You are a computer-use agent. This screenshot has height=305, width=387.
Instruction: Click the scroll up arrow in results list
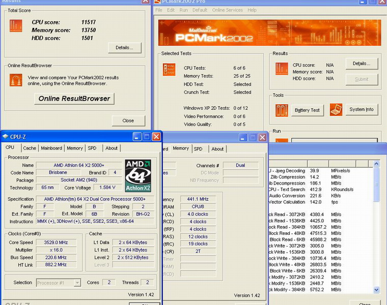376,164
